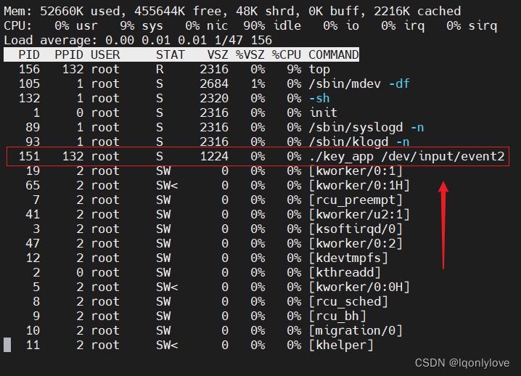Click the %CPU column header

point(287,54)
